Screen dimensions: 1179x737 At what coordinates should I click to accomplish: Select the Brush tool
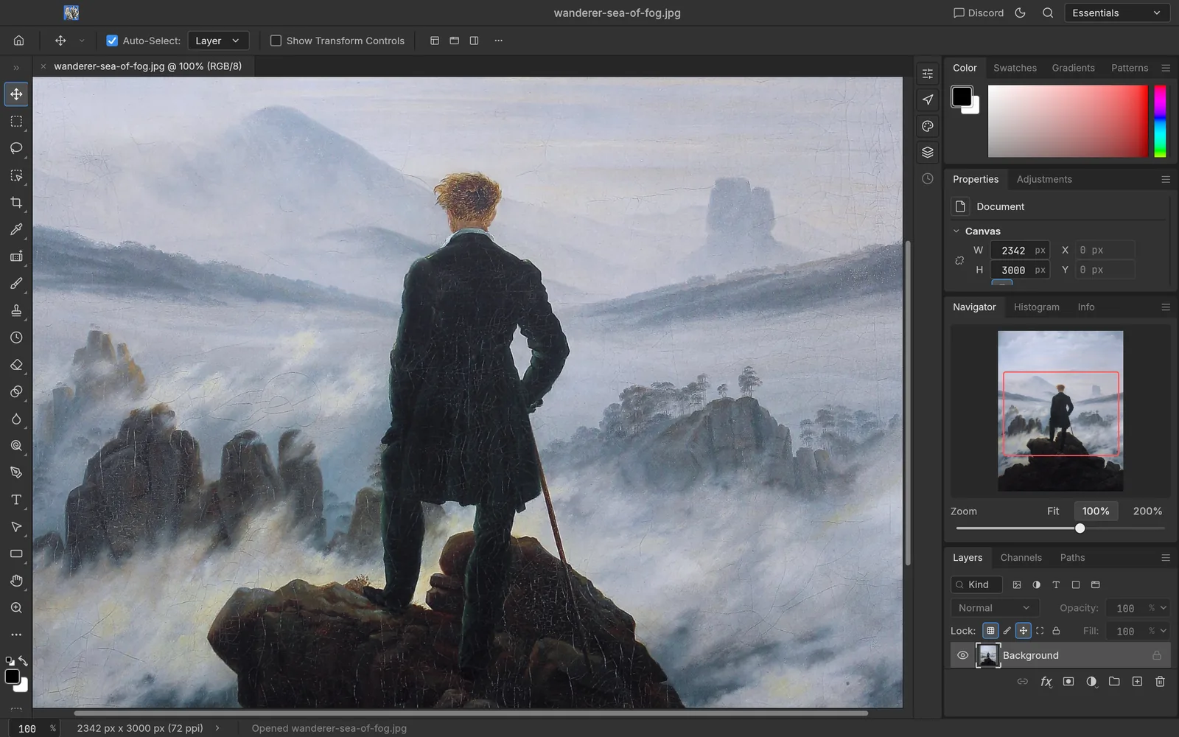tap(16, 284)
